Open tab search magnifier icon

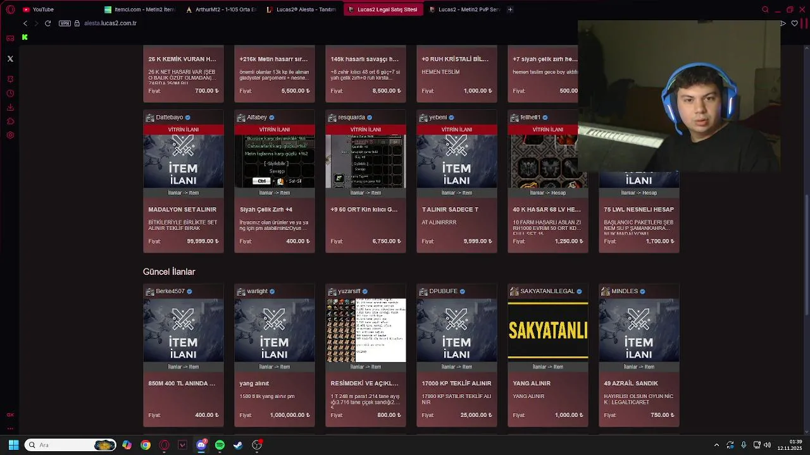coord(765,9)
